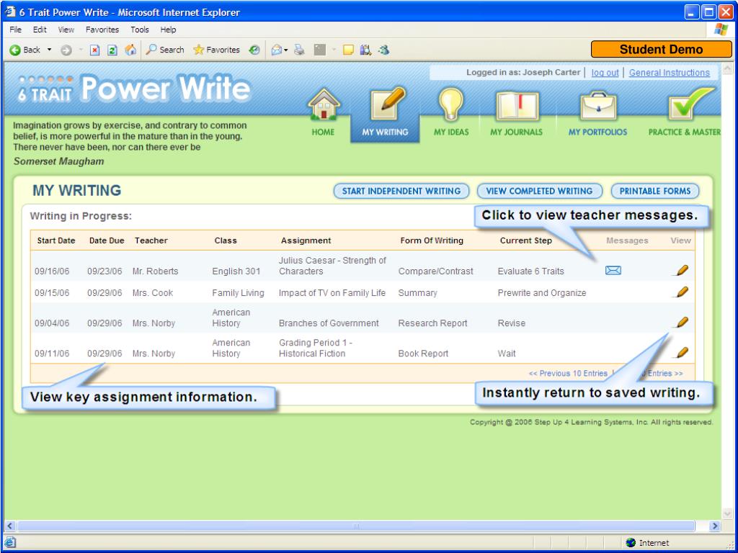738x553 pixels.
Task: Click the Date Due column header
Action: (x=107, y=240)
